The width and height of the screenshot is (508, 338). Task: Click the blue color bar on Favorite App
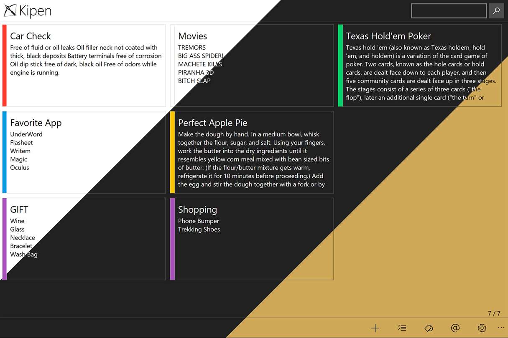tap(5, 152)
